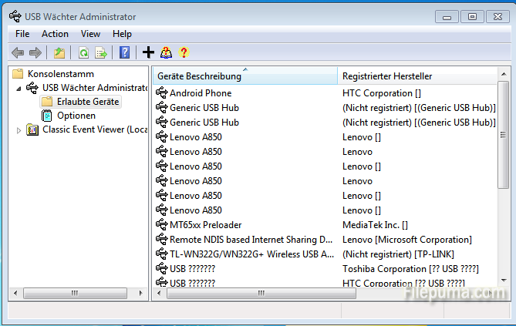The width and height of the screenshot is (516, 326).
Task: Click the red question mark icon
Action: point(184,52)
